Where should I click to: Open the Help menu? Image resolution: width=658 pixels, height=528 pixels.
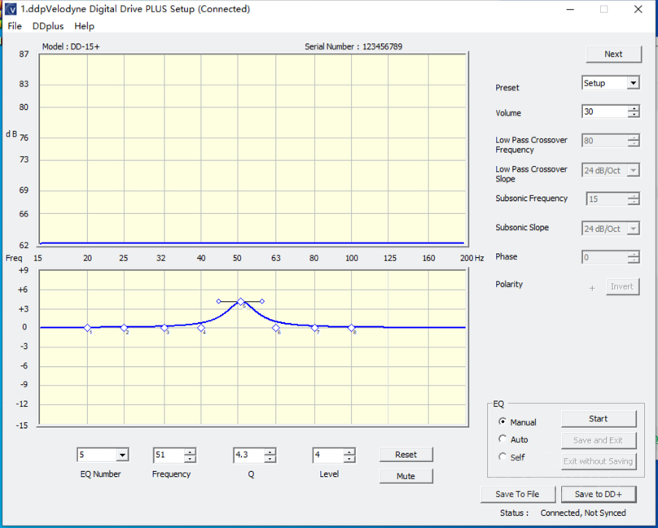[x=84, y=26]
